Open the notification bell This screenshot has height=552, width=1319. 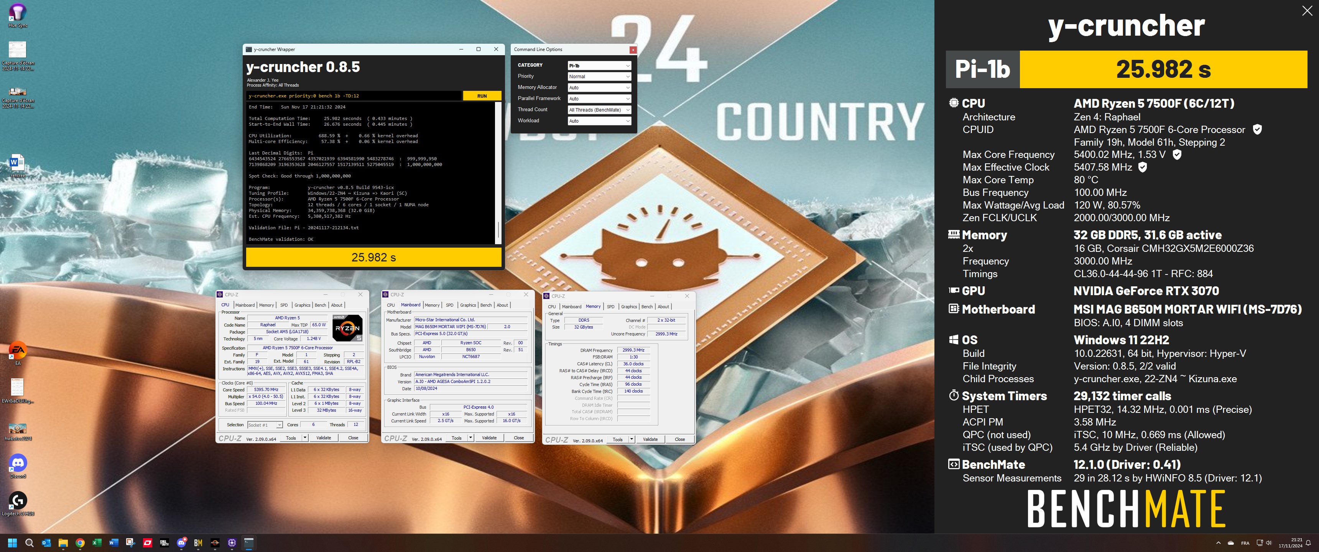[x=1308, y=543]
